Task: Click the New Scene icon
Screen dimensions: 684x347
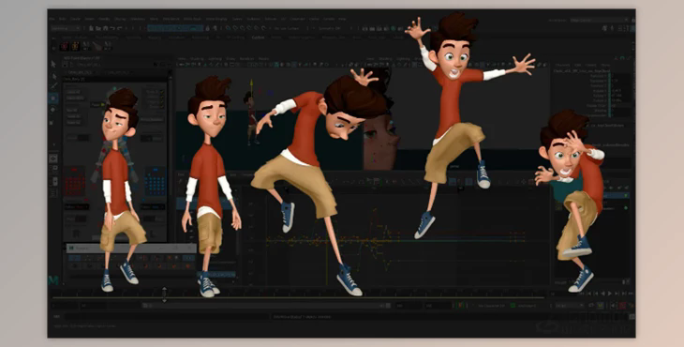Action: click(x=92, y=28)
